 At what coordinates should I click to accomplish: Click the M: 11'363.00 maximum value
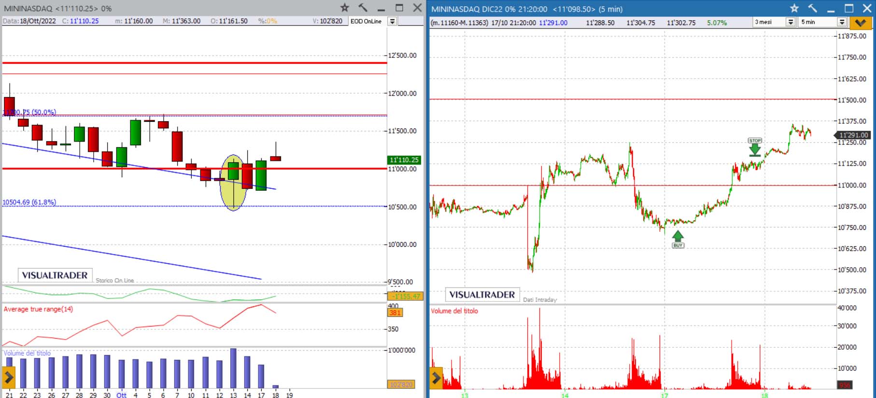(x=182, y=21)
